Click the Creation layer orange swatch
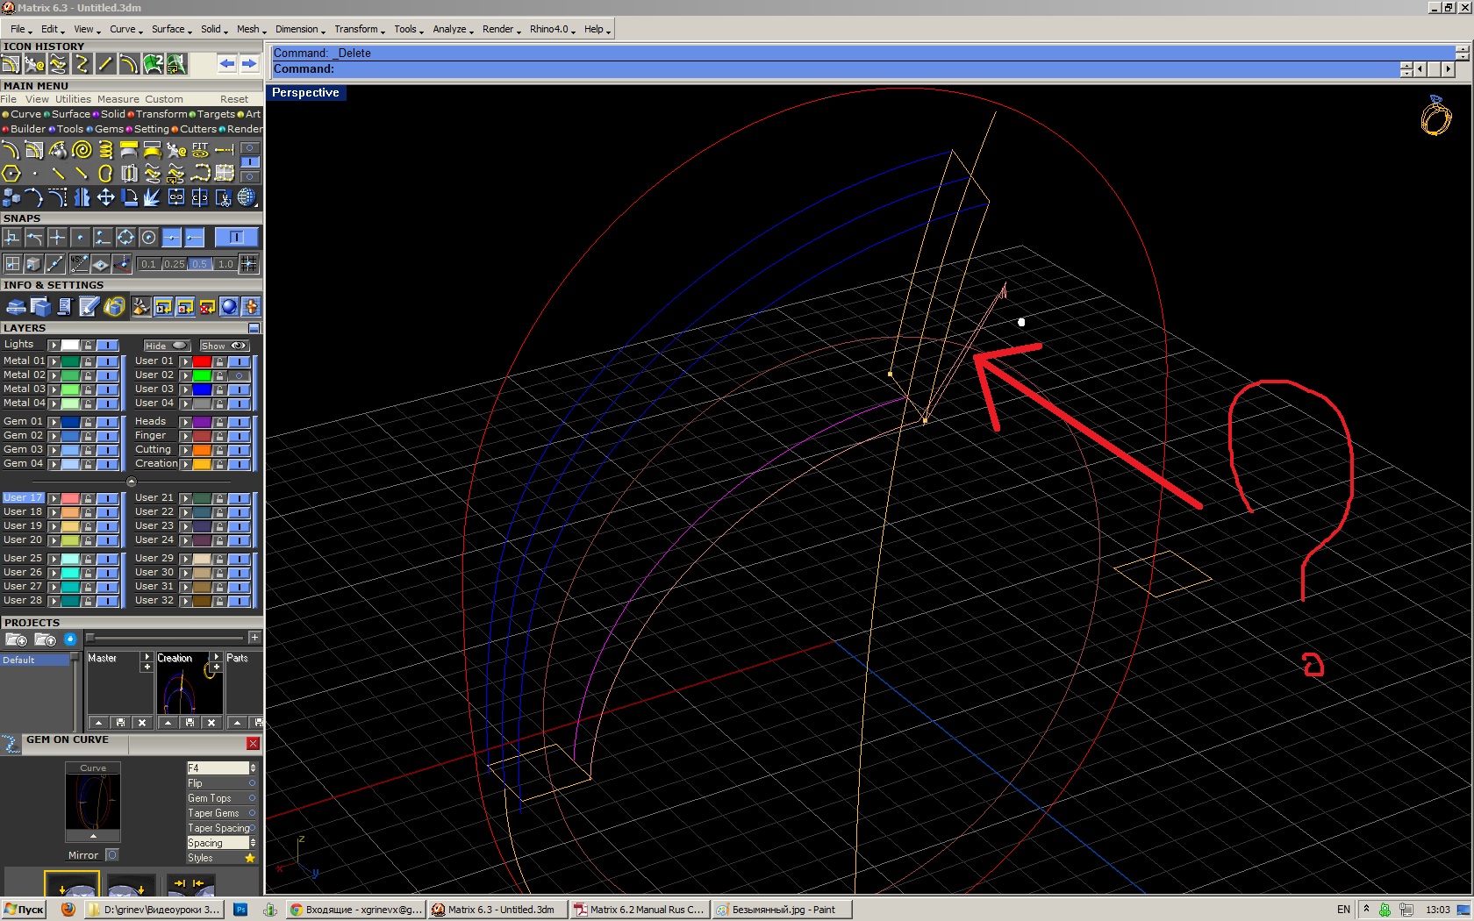1474x921 pixels. (202, 464)
